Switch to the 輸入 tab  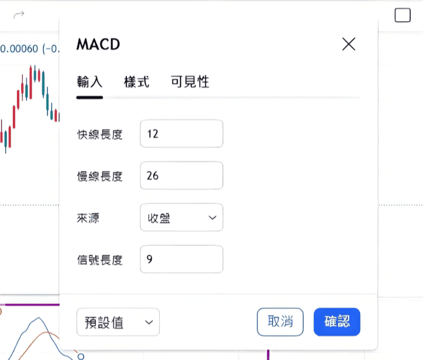coord(89,82)
